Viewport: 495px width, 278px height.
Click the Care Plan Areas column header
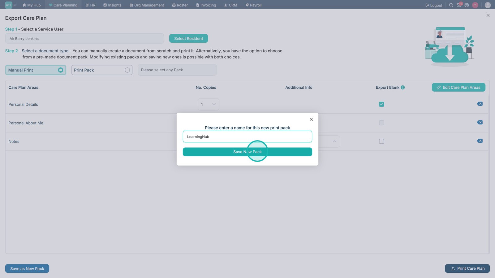click(x=24, y=87)
